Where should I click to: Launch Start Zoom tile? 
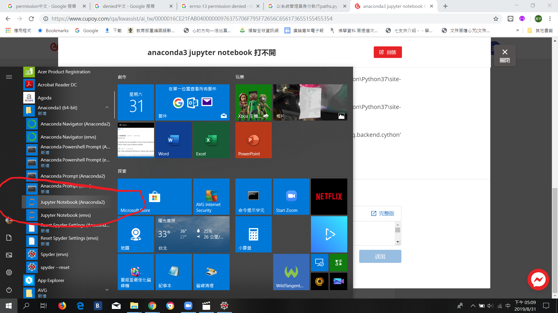(291, 196)
